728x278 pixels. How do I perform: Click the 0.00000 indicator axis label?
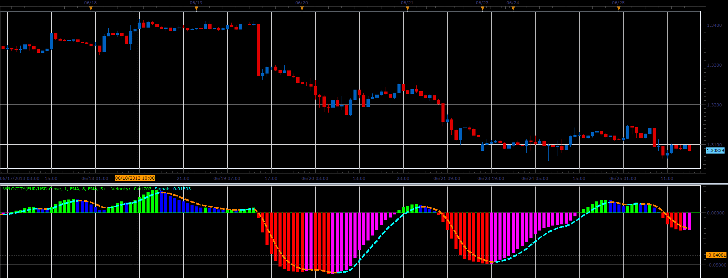pyautogui.click(x=715, y=213)
